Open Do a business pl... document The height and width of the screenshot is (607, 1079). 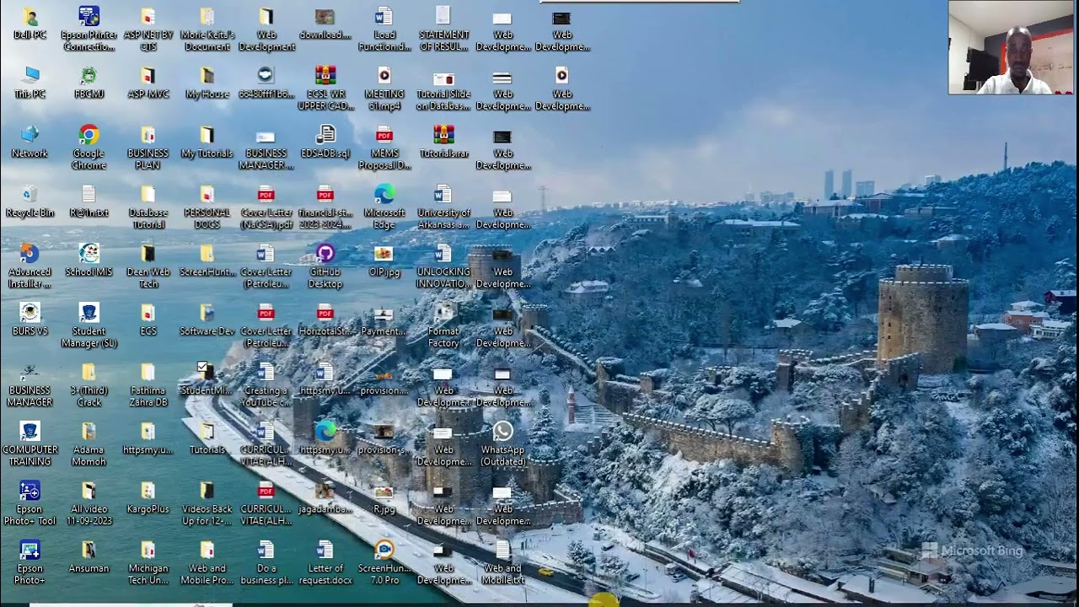click(x=266, y=562)
